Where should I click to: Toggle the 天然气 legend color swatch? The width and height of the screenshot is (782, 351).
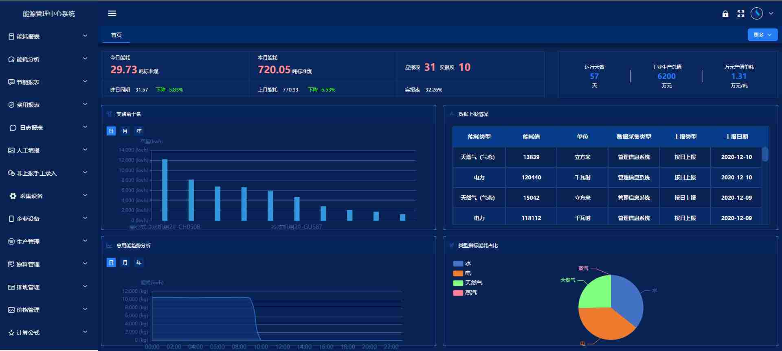click(458, 283)
